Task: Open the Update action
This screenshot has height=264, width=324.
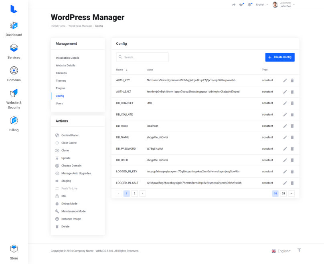Action: [63, 158]
